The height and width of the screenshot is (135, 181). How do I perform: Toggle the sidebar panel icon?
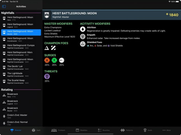[x=4, y=6]
